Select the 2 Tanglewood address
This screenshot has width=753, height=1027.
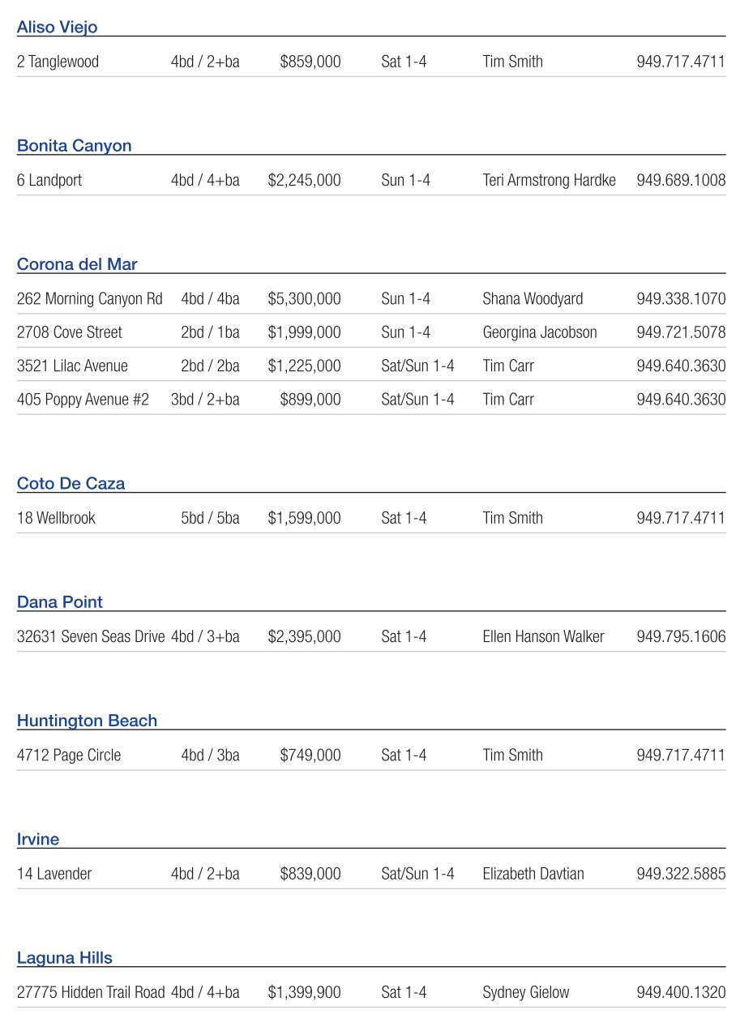click(58, 62)
